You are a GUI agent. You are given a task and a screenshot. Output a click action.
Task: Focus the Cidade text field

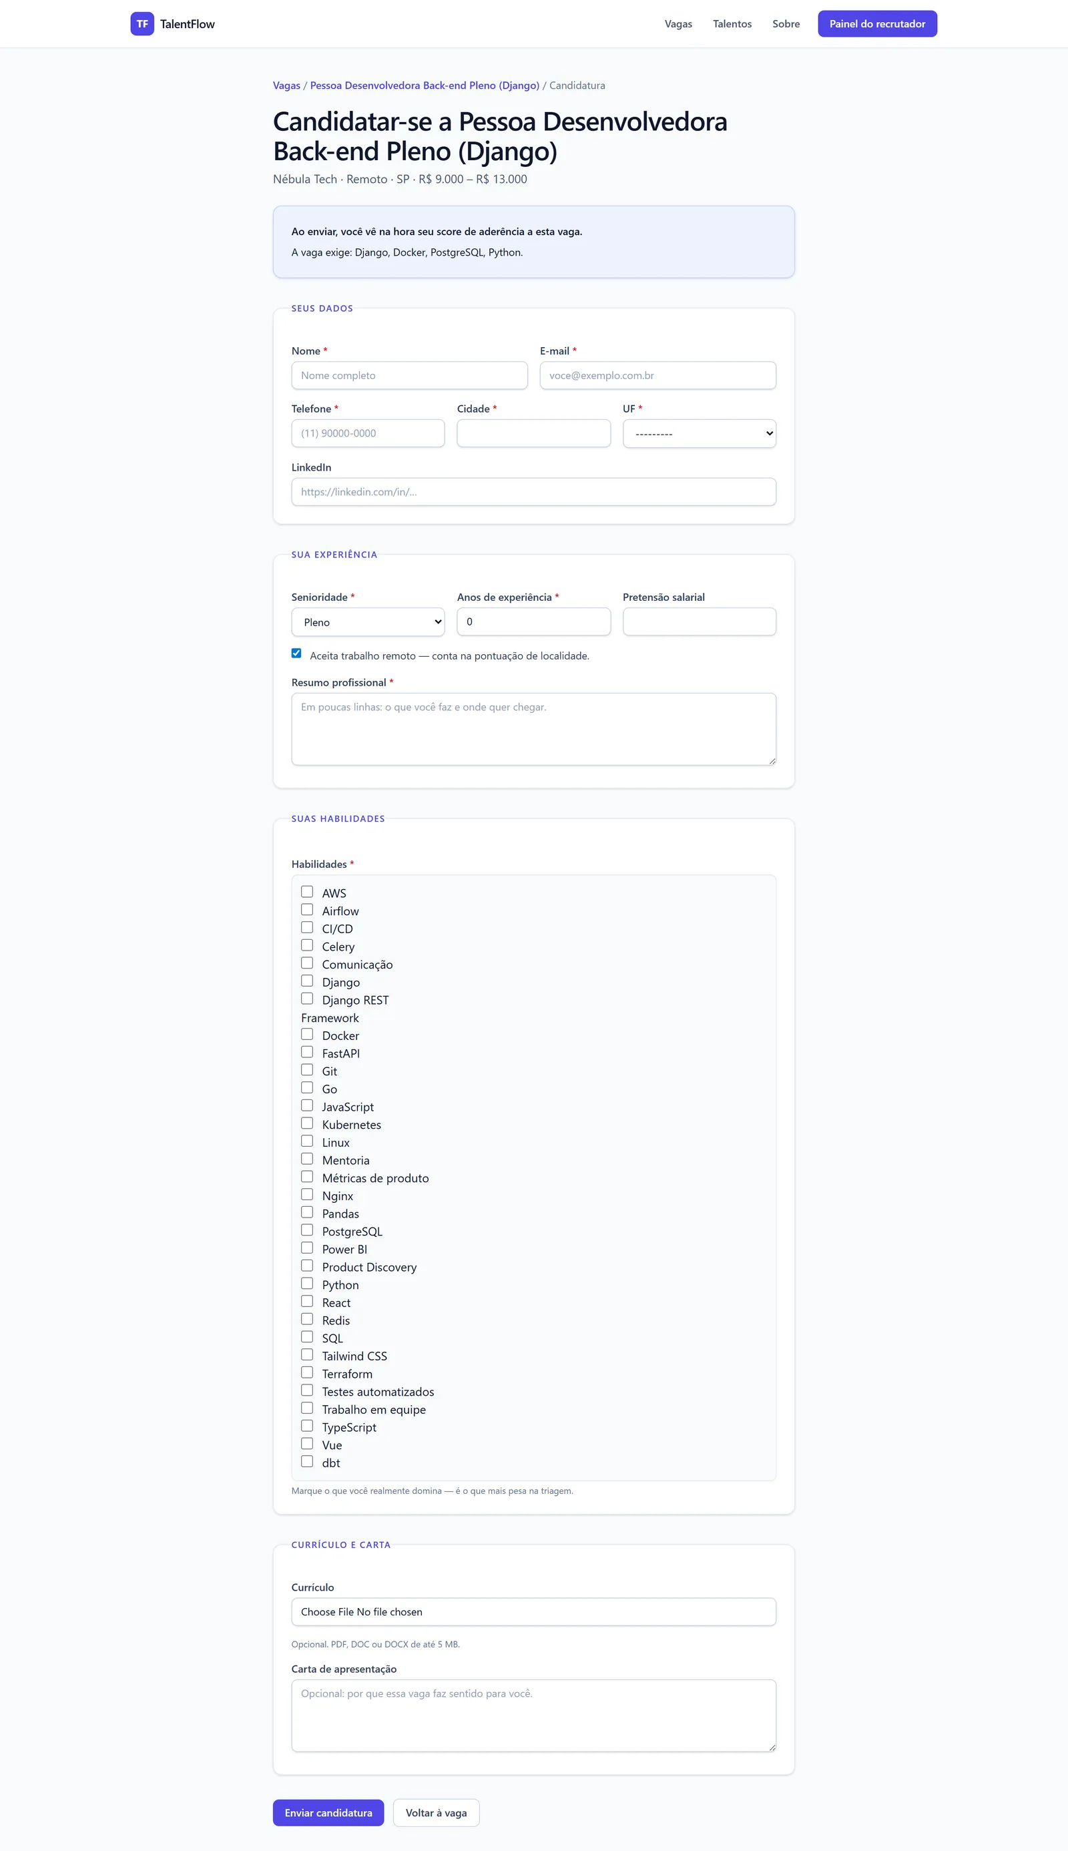pos(534,433)
